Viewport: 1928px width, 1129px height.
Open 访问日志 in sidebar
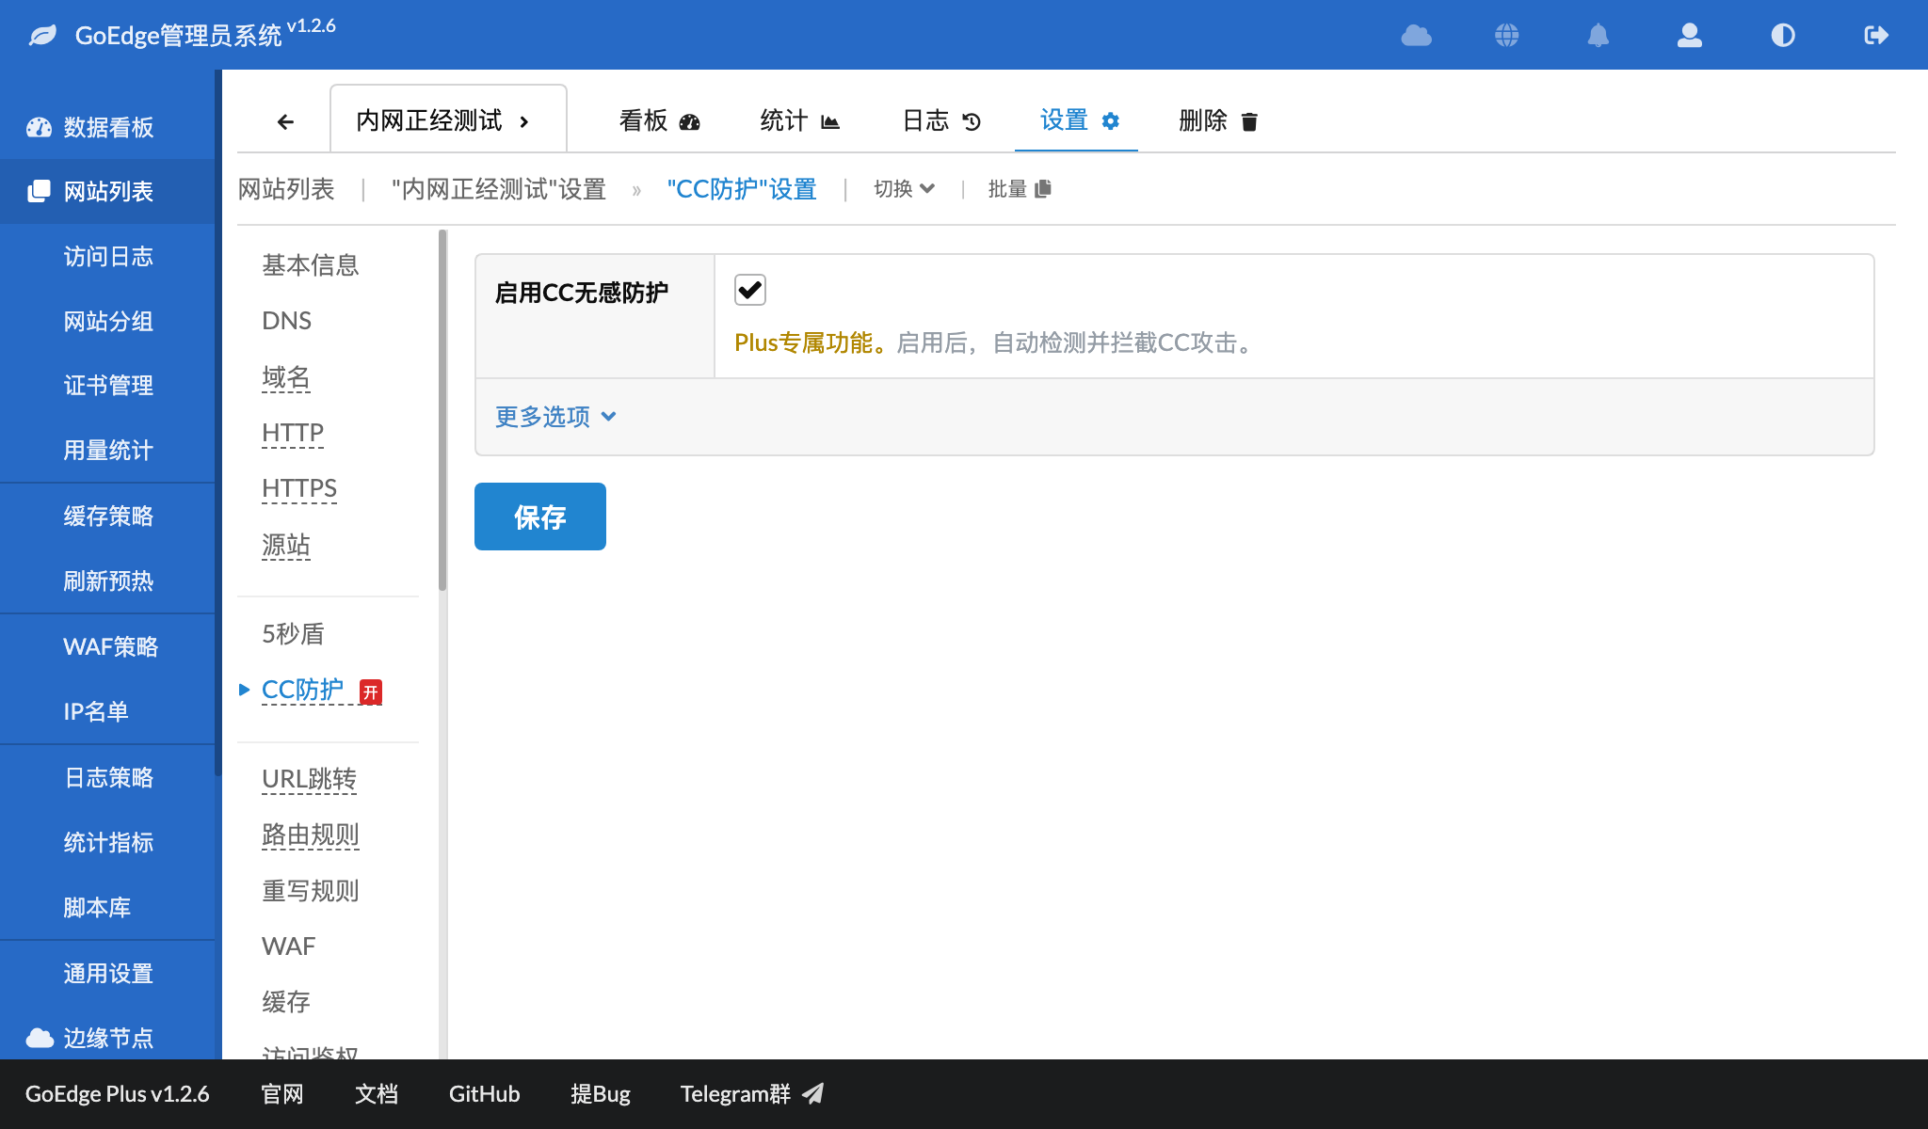107,257
